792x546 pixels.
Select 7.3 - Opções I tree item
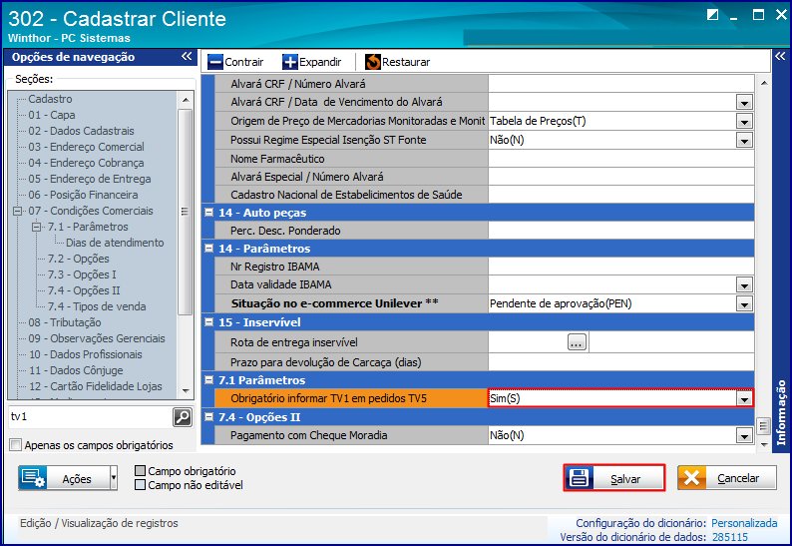[x=82, y=274]
